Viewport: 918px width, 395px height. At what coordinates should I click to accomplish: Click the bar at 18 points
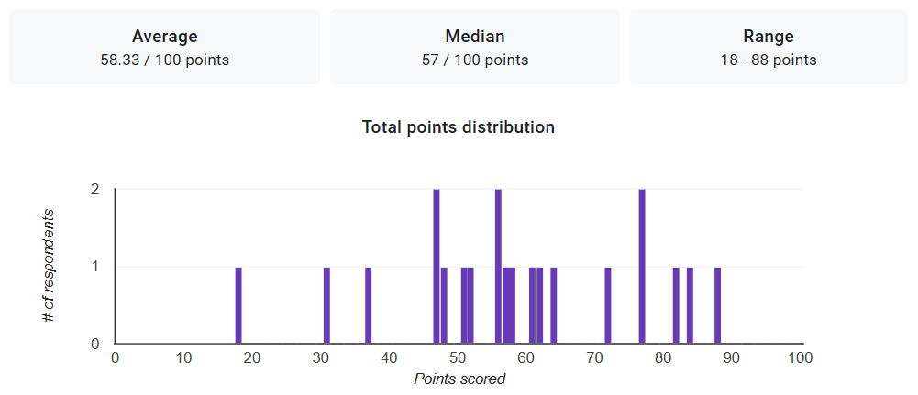(238, 306)
